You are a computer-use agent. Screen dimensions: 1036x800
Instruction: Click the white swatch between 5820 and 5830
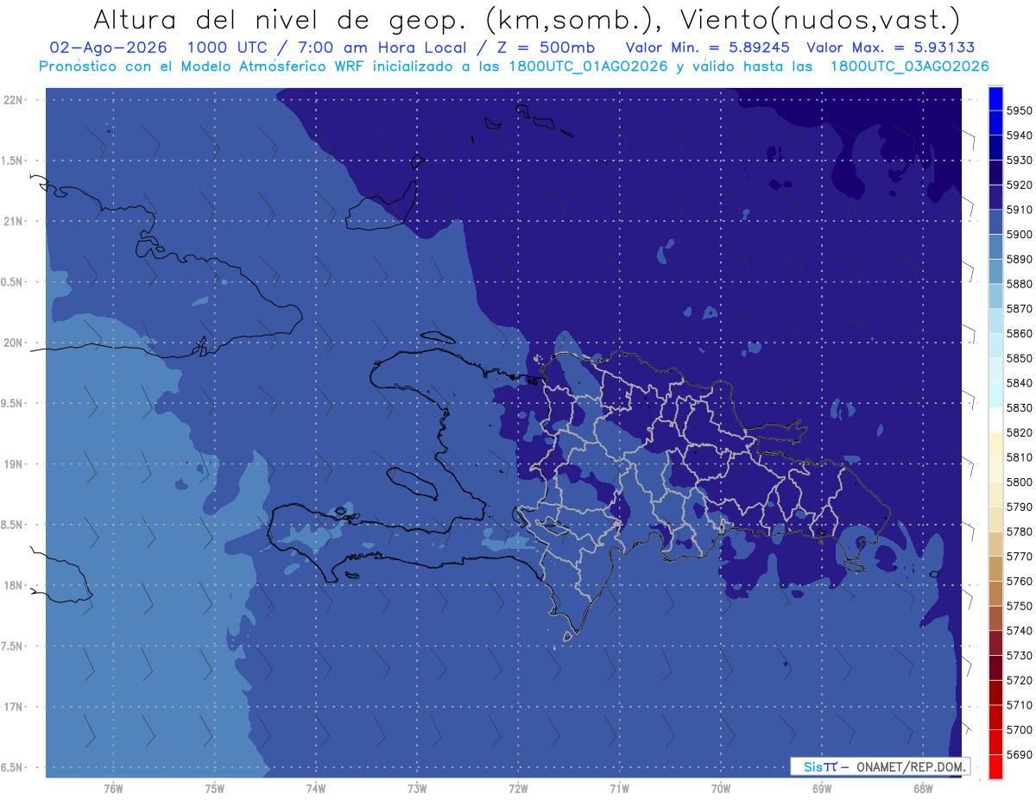pyautogui.click(x=995, y=420)
